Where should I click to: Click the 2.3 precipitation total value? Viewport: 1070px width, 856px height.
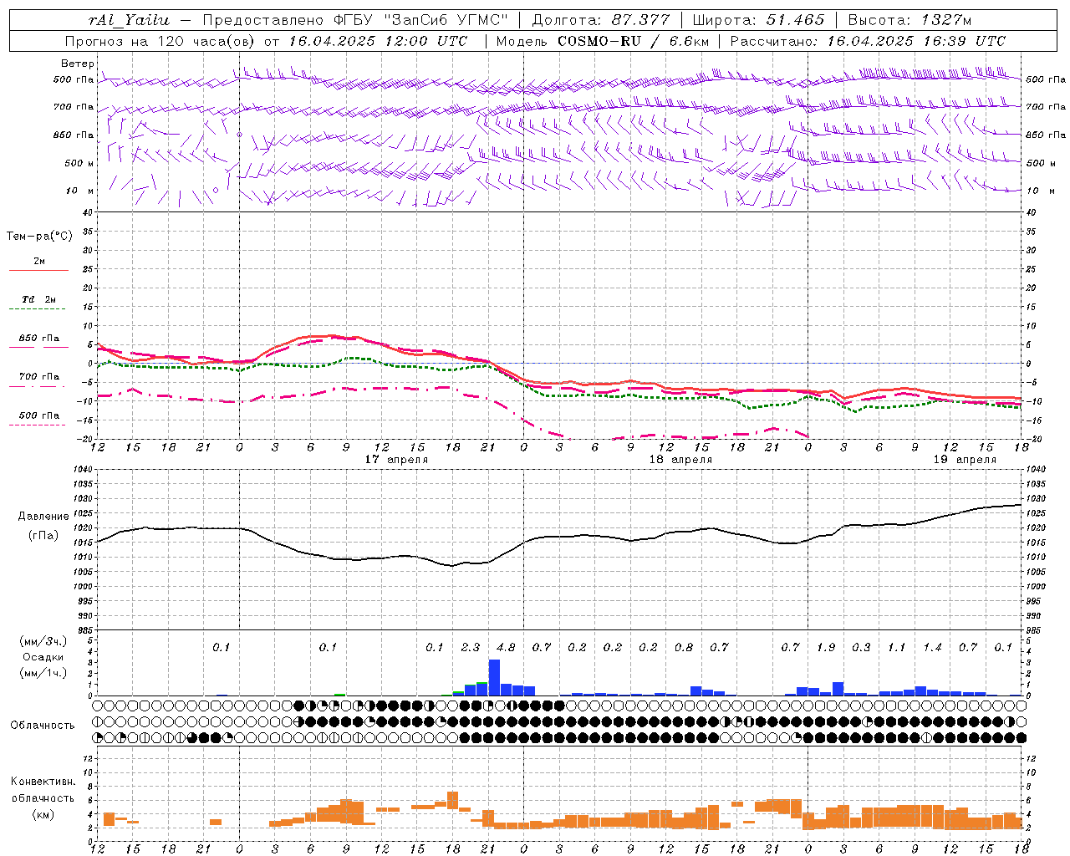coord(471,647)
